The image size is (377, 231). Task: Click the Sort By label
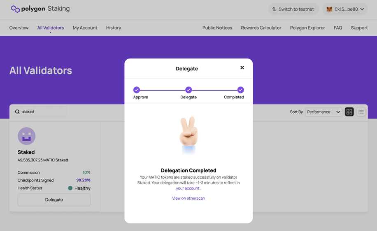pos(296,112)
